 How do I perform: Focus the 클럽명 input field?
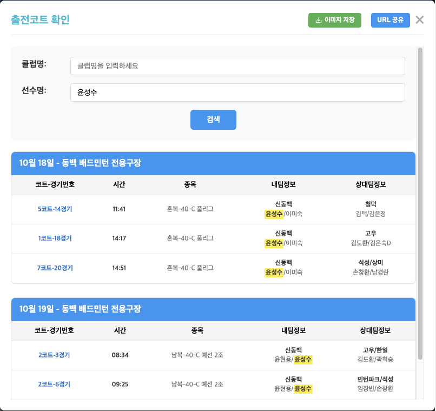click(237, 66)
